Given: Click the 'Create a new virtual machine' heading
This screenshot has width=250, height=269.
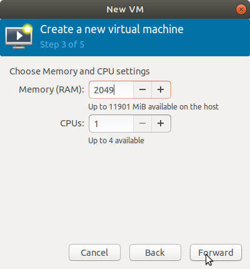Looking at the screenshot, I should (x=112, y=29).
